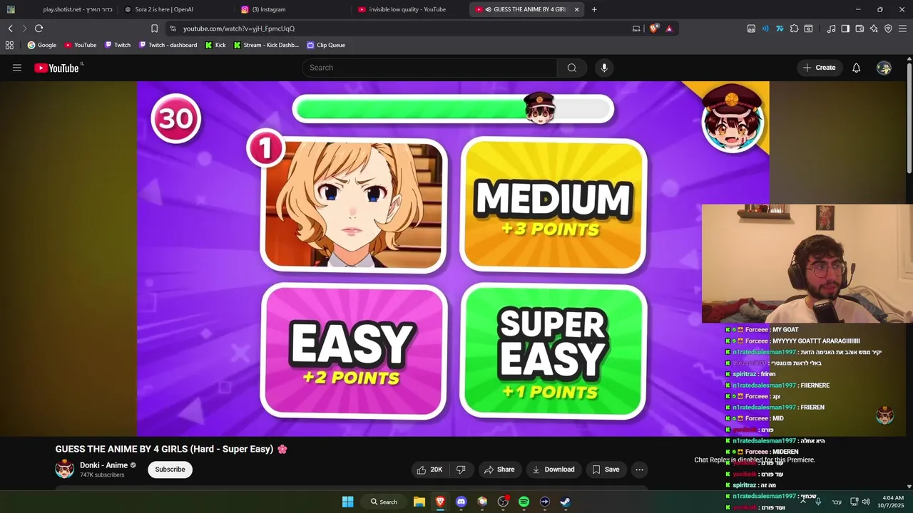
Task: Open the YouTube guide hamburger menu
Action: (x=17, y=68)
